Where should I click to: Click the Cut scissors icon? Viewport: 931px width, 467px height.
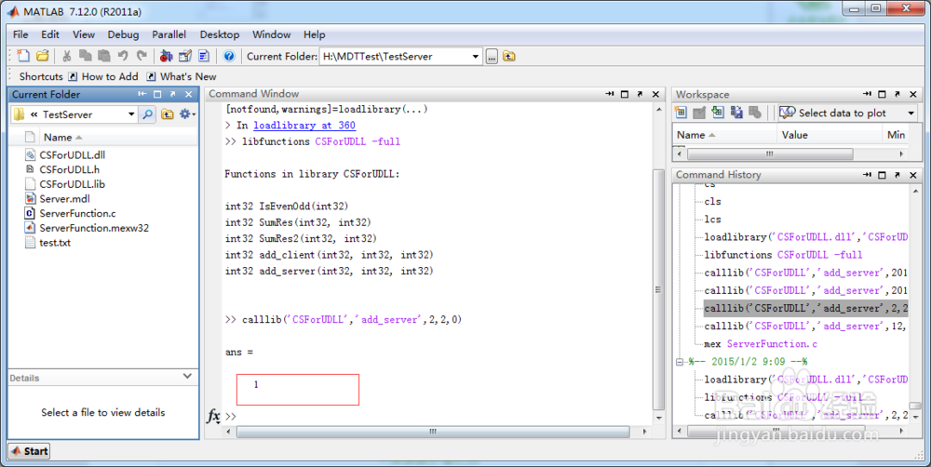tap(67, 56)
